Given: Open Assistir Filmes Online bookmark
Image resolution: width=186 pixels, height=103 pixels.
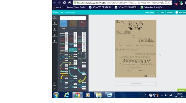Looking at the screenshot, I should pos(75,7).
